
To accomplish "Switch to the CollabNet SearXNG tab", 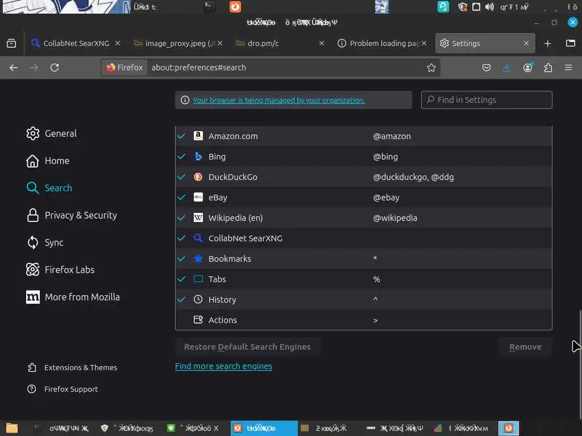I will [76, 43].
